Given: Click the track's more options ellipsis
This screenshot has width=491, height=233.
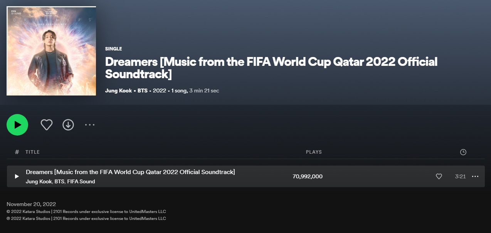Looking at the screenshot, I should pos(475,176).
